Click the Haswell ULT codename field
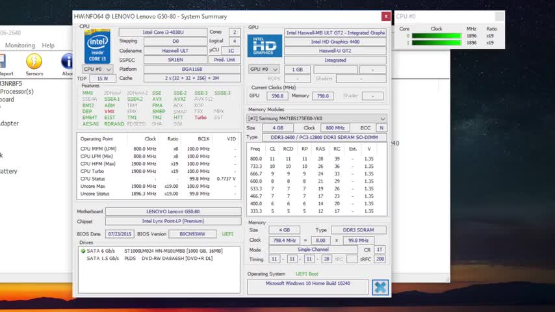Image resolution: width=555 pixels, height=312 pixels. point(175,51)
